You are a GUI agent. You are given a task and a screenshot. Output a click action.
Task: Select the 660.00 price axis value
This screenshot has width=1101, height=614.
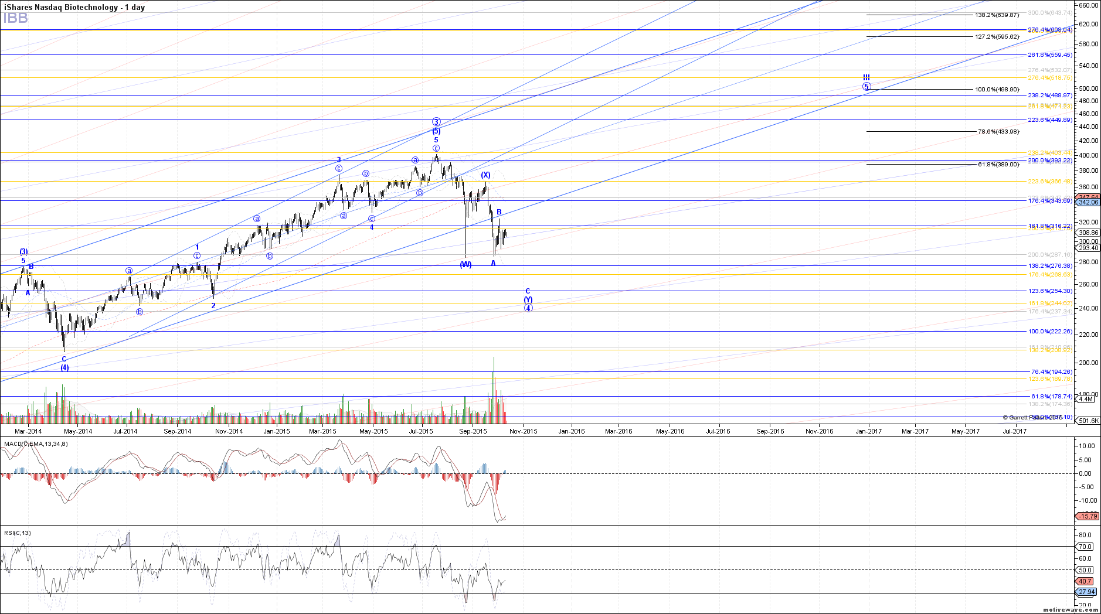[x=1088, y=5]
